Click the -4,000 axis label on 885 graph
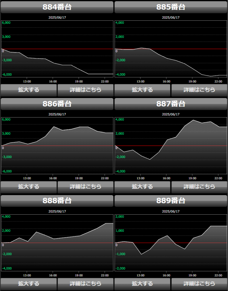This screenshot has height=291, width=228. (x=120, y=74)
